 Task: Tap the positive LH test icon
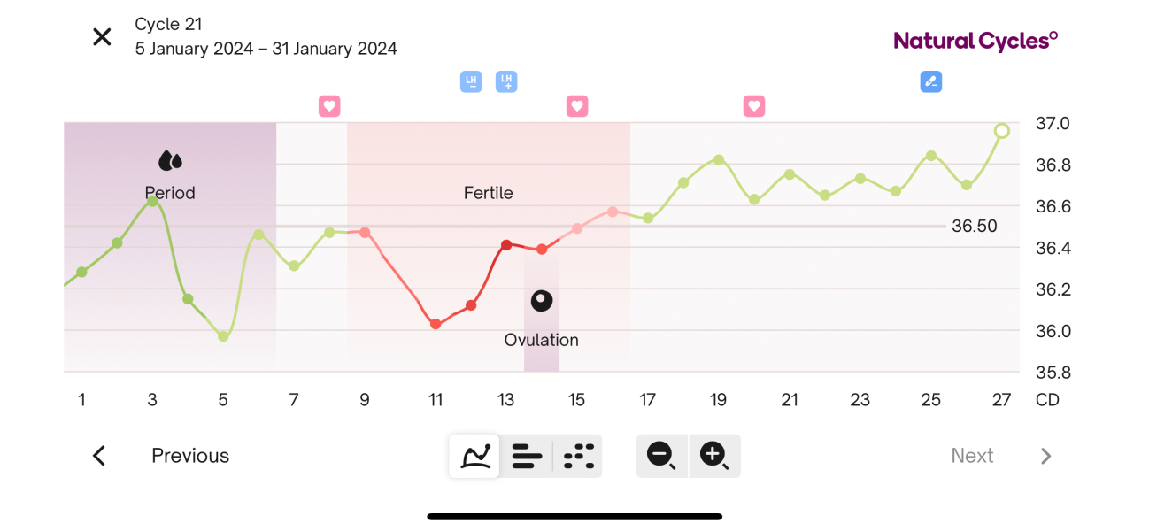click(x=506, y=82)
